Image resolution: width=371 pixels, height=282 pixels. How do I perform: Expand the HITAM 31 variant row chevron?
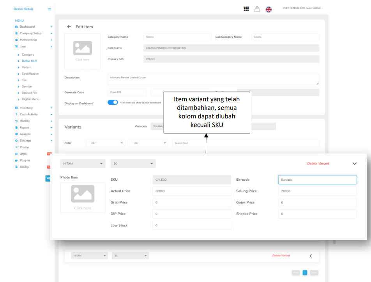(x=311, y=256)
